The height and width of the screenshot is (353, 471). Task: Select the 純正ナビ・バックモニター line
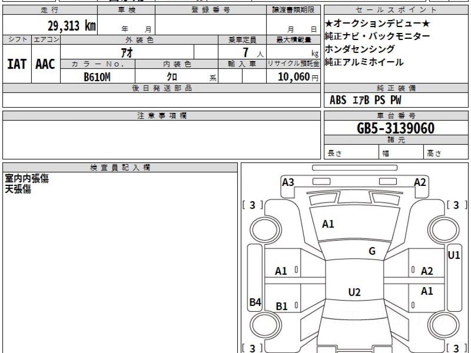coord(377,36)
